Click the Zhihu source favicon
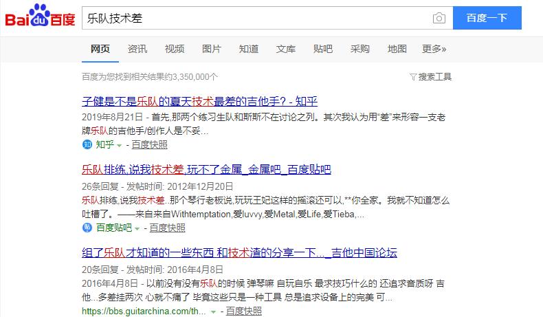 tap(87, 144)
